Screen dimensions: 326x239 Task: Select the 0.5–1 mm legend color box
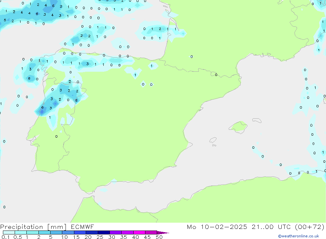click(21, 232)
